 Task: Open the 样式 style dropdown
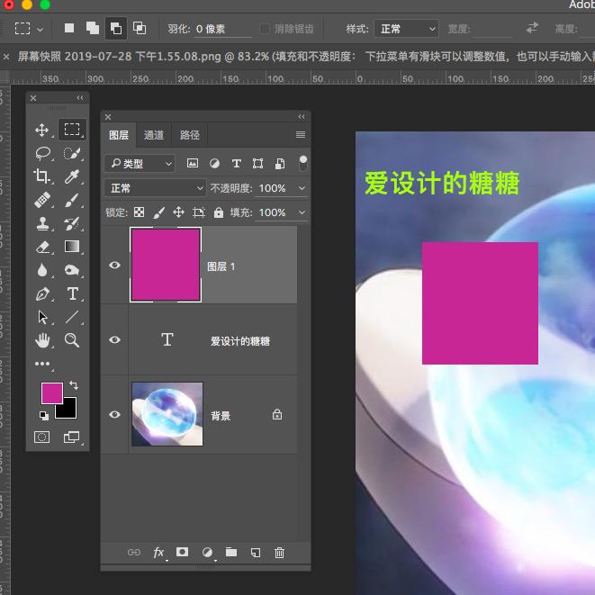(406, 29)
